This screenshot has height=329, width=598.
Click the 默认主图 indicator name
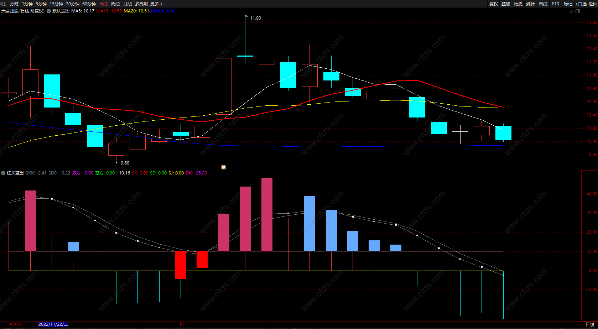click(x=61, y=11)
